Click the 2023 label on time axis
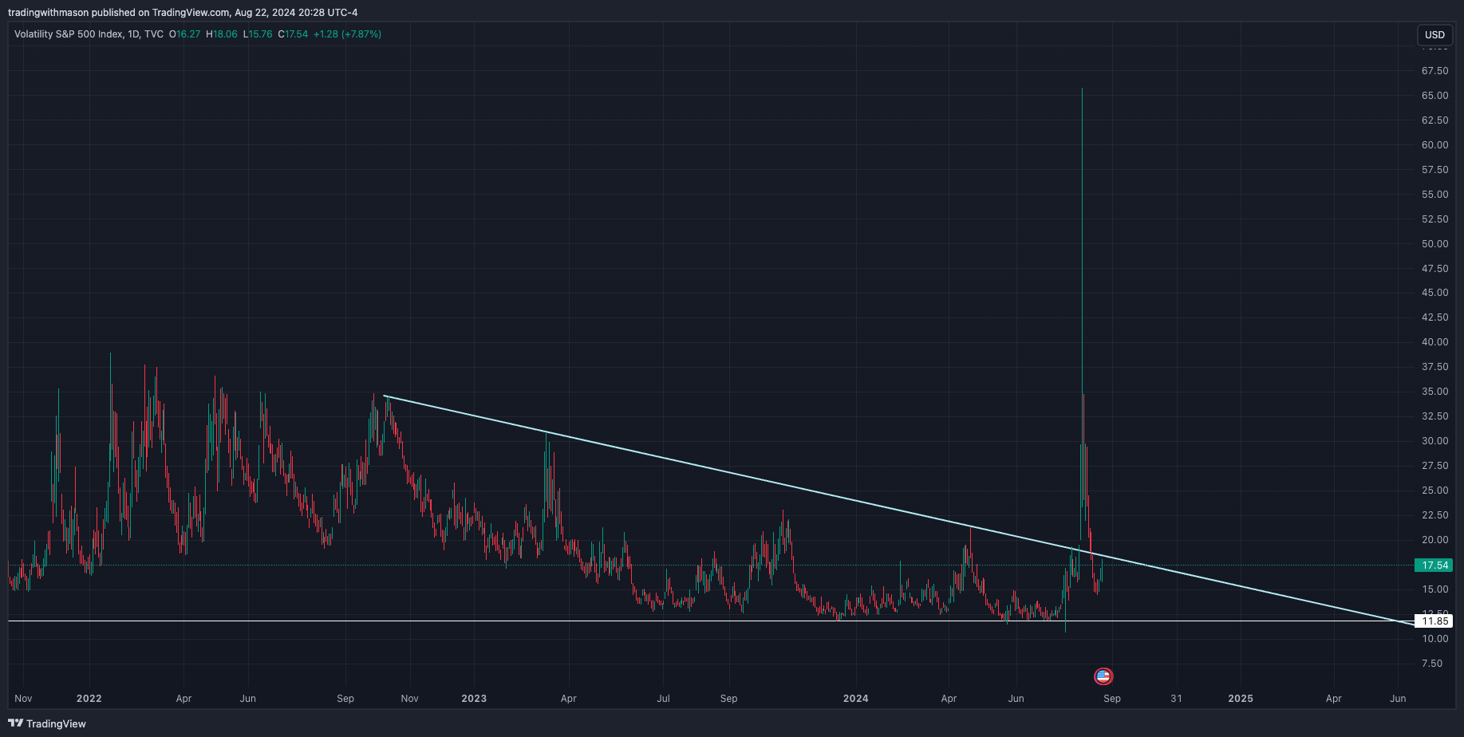Screen dimensions: 1464x737 tap(473, 698)
